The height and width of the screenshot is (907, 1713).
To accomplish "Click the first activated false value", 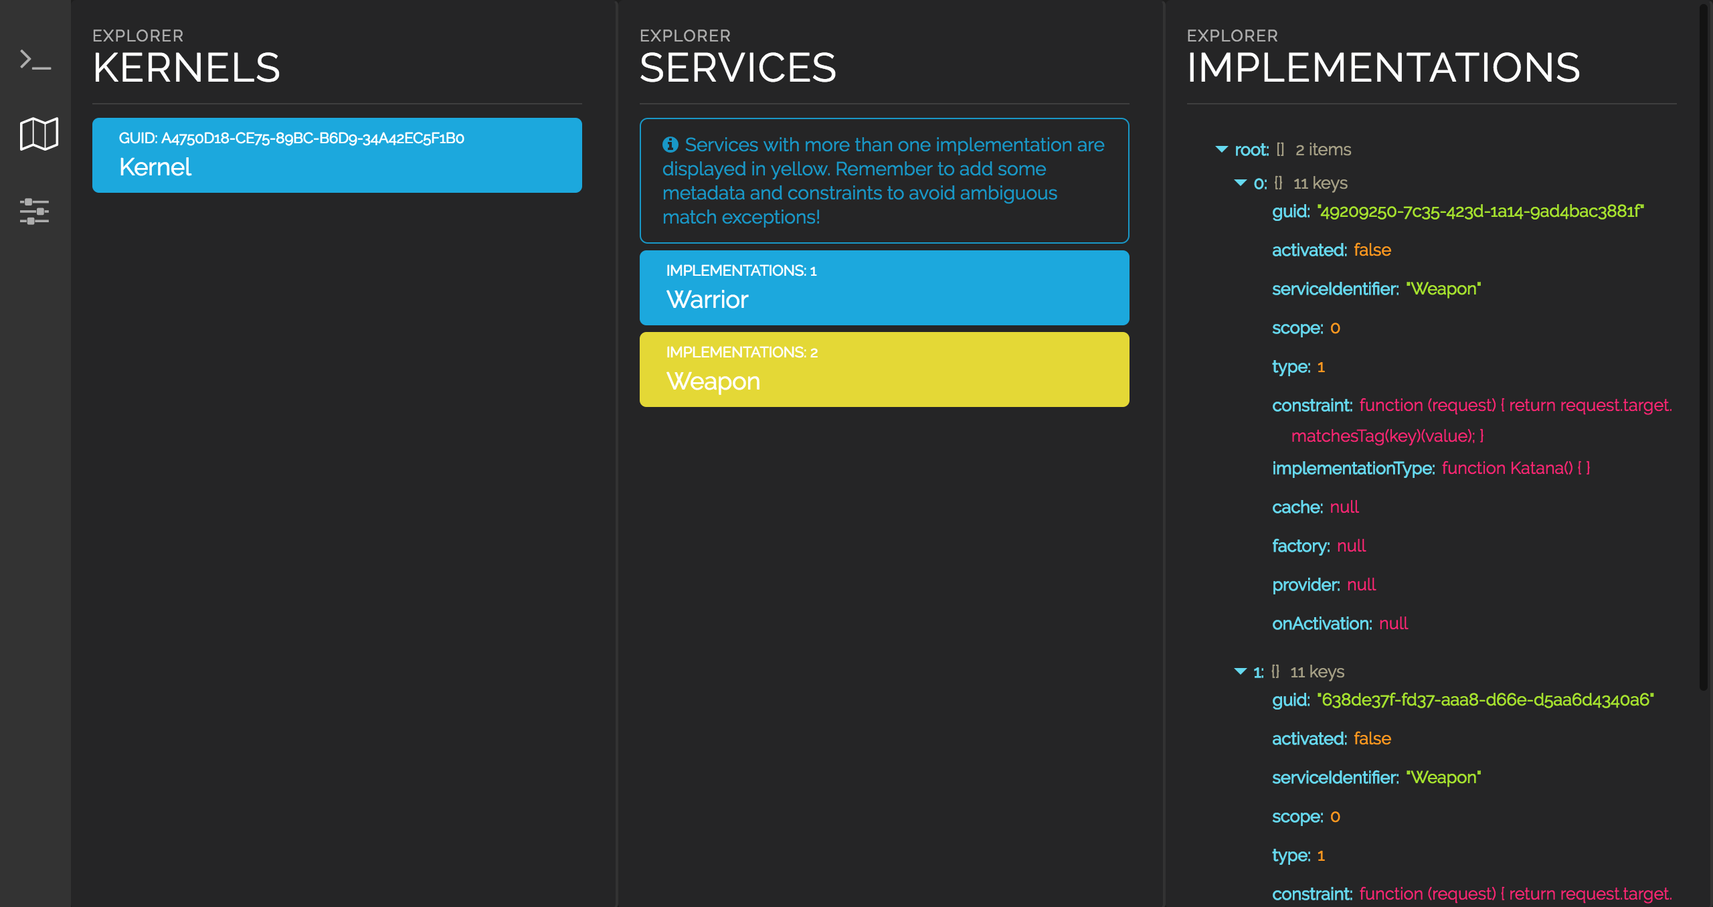I will point(1372,250).
